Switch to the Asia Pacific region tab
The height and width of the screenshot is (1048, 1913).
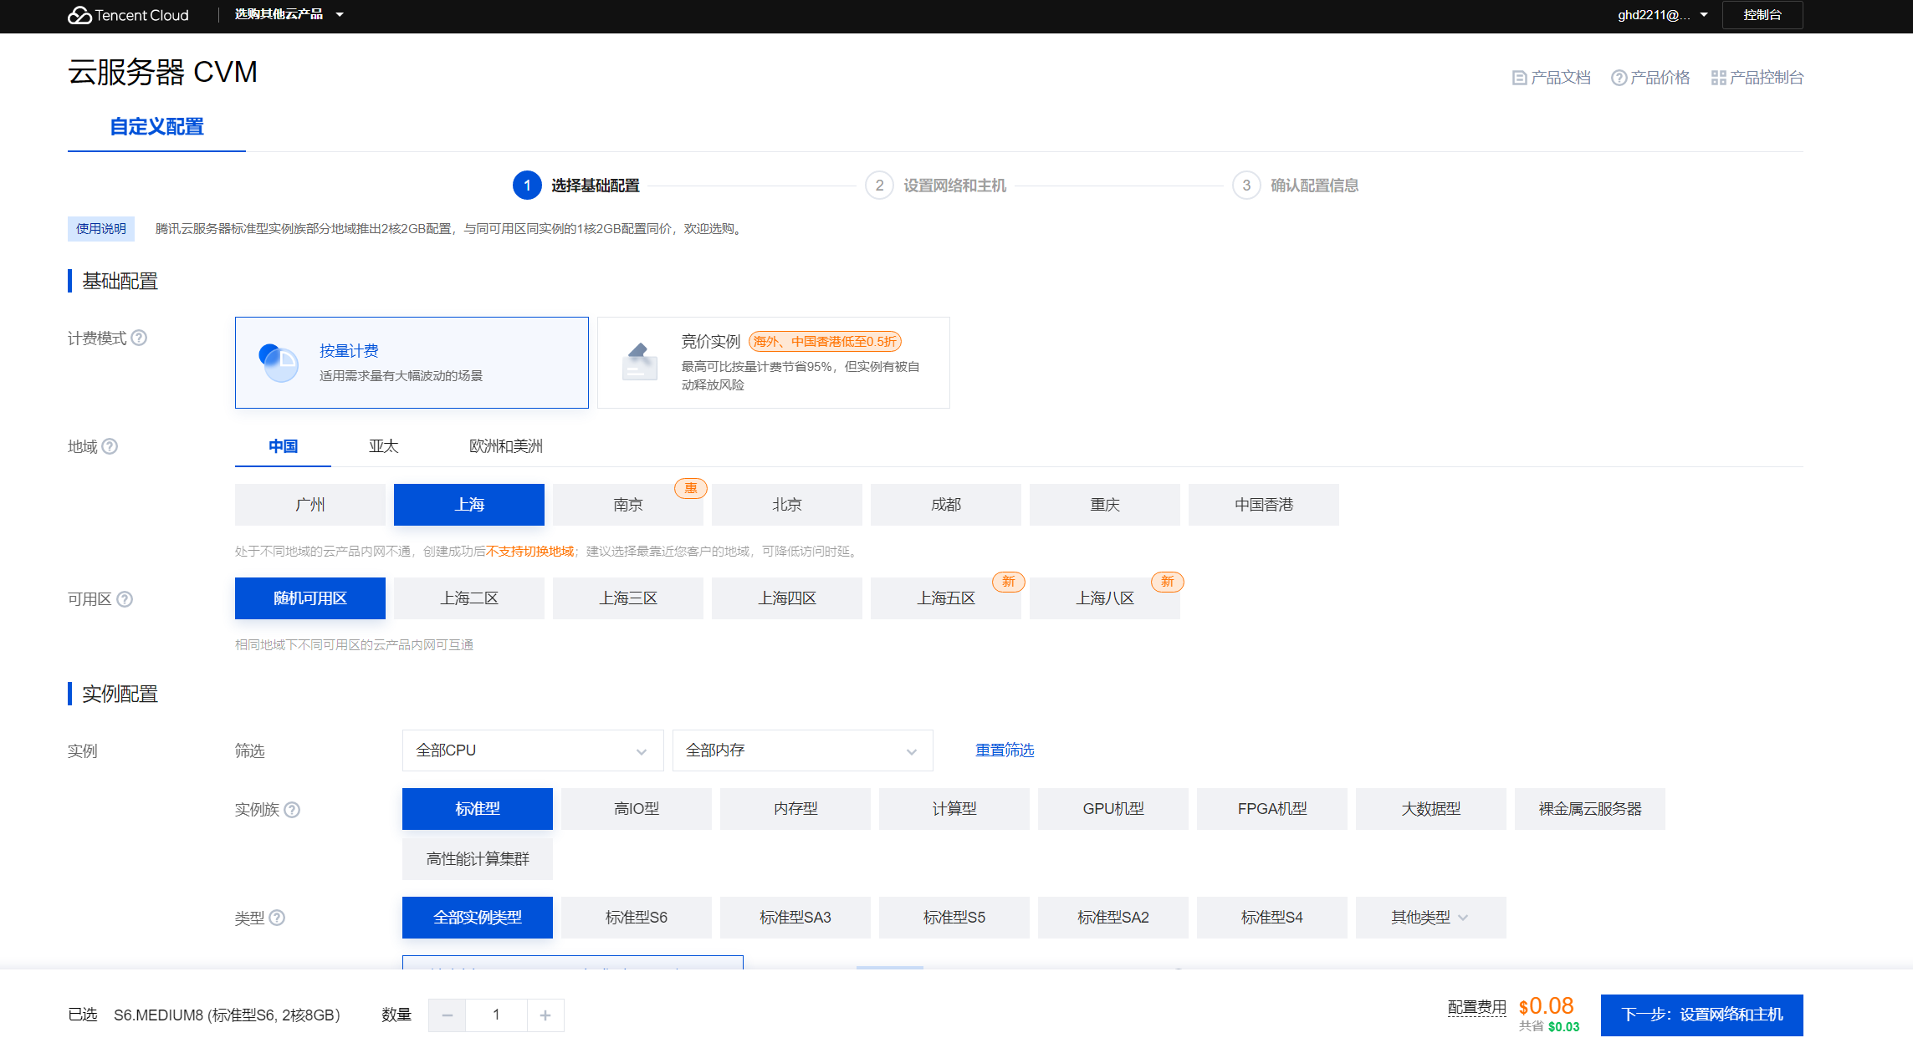383,446
